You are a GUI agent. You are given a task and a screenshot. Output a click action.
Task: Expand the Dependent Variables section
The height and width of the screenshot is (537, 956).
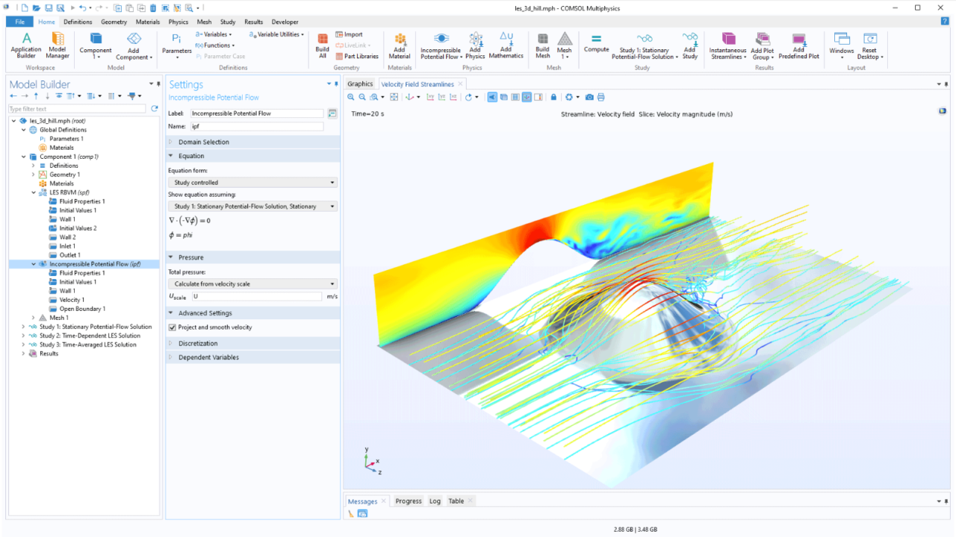[252, 357]
